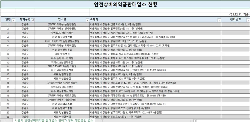The image size is (250, 122).
Task: Click the 업소명 header cell
Action: (x=62, y=19)
